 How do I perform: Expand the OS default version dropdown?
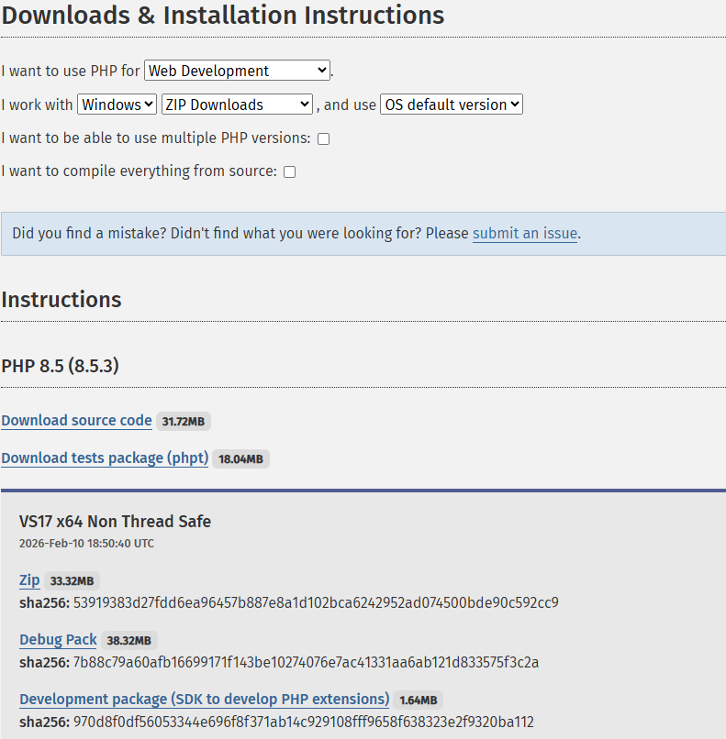click(451, 105)
